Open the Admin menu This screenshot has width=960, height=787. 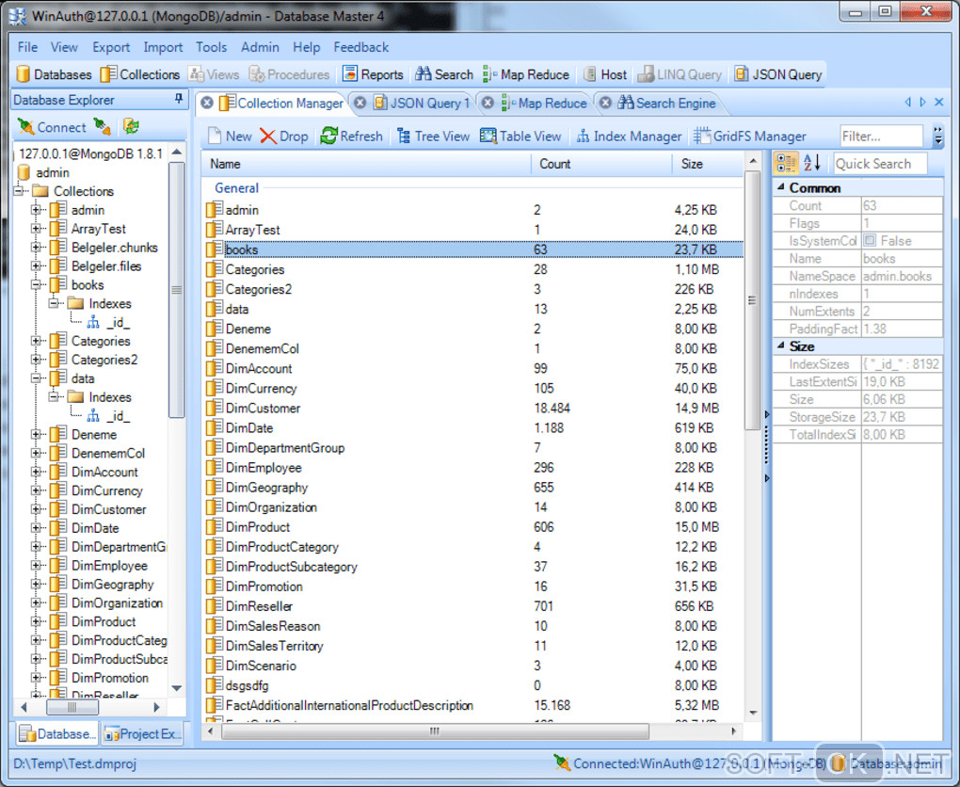pos(260,47)
